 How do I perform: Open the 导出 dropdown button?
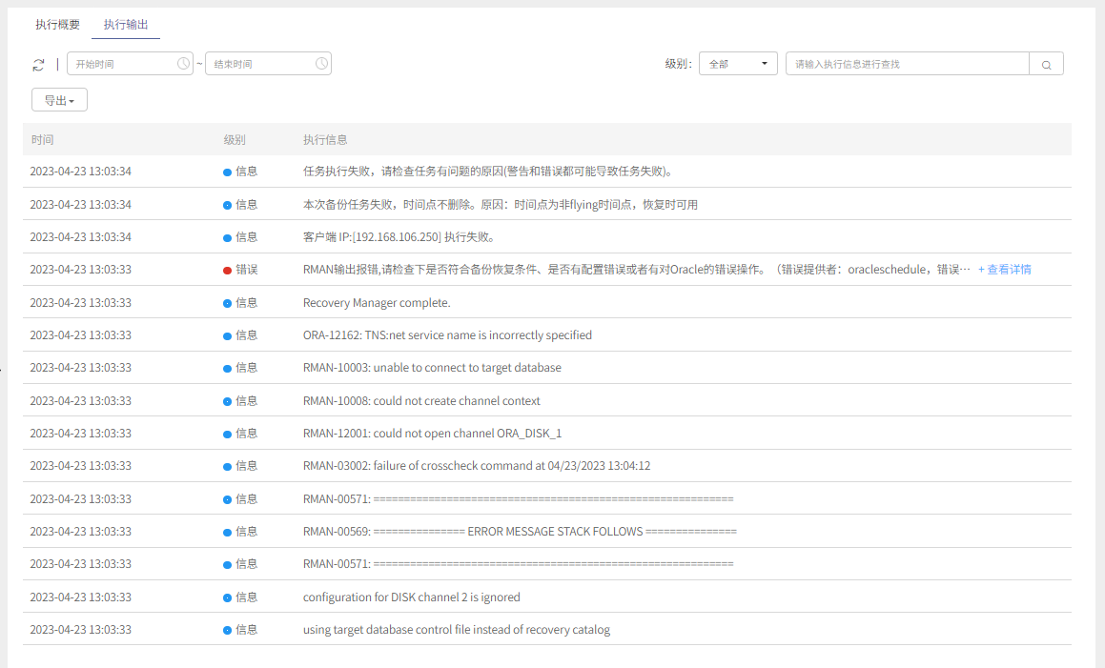point(59,100)
